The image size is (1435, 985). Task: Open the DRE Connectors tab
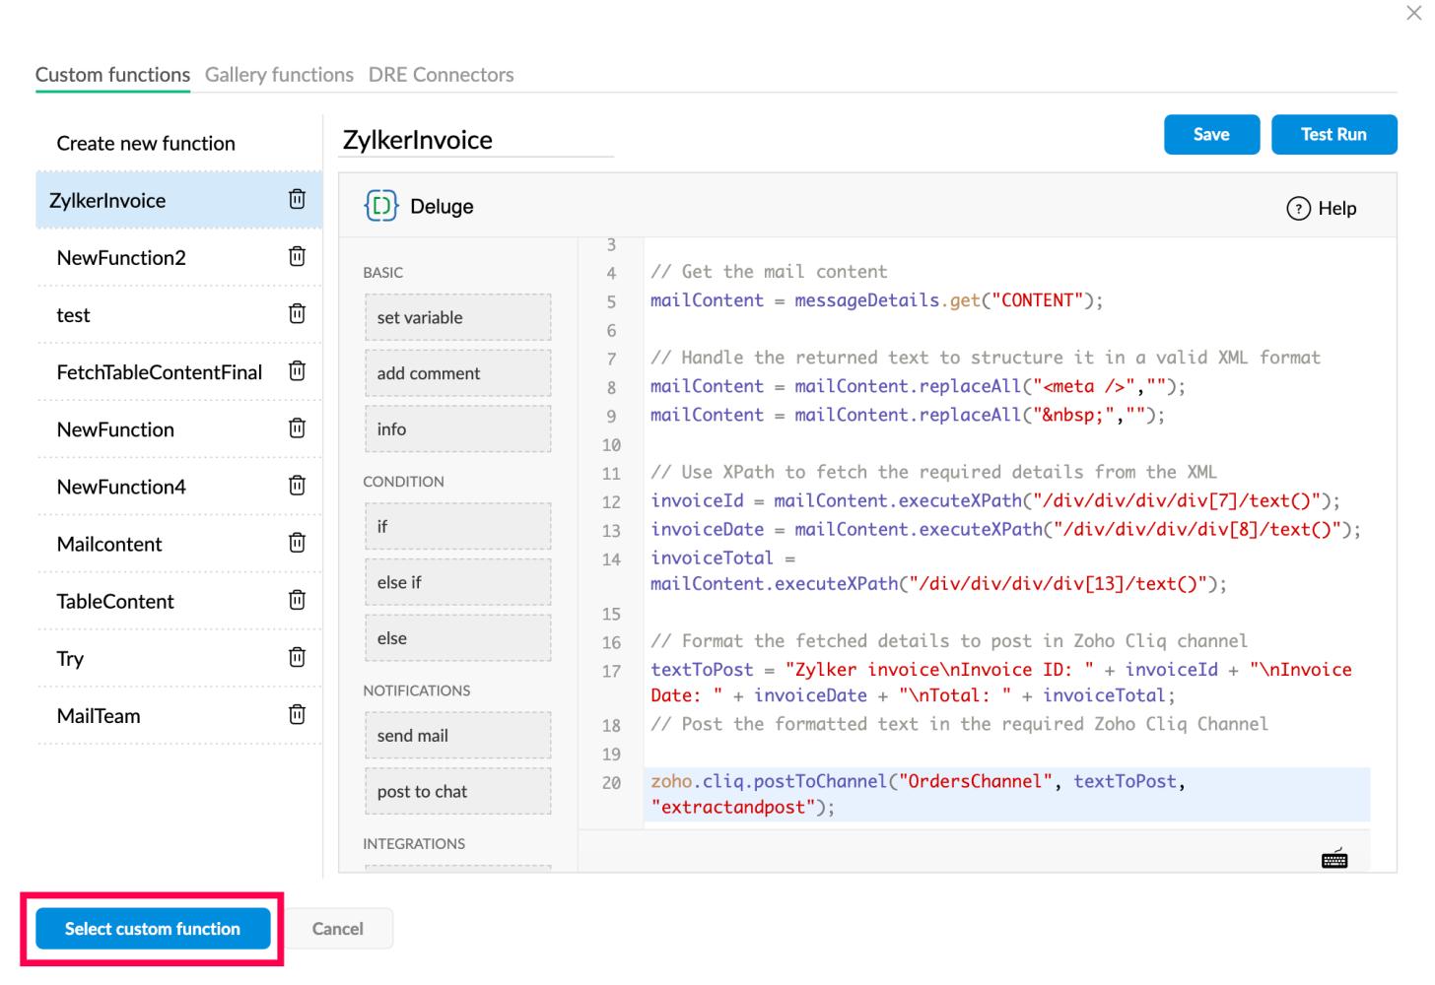click(441, 75)
